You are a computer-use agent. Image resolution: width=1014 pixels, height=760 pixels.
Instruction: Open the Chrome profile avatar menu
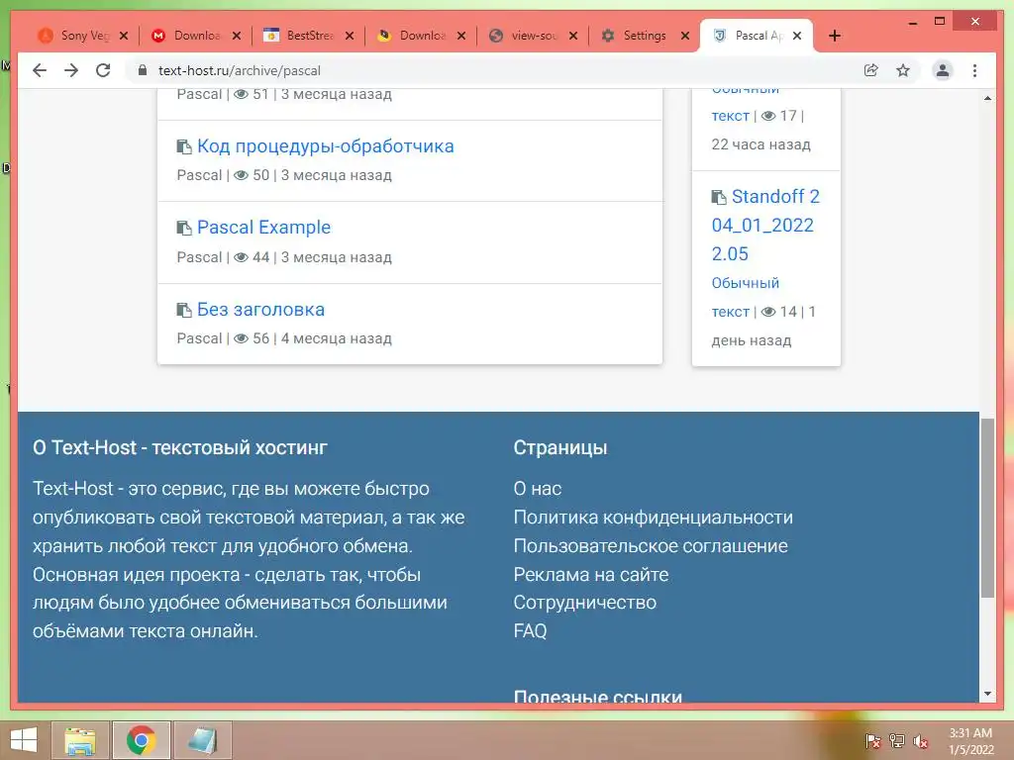tap(943, 70)
